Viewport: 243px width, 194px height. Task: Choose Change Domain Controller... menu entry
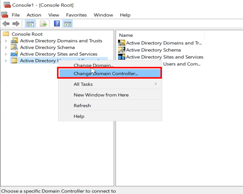pos(110,73)
